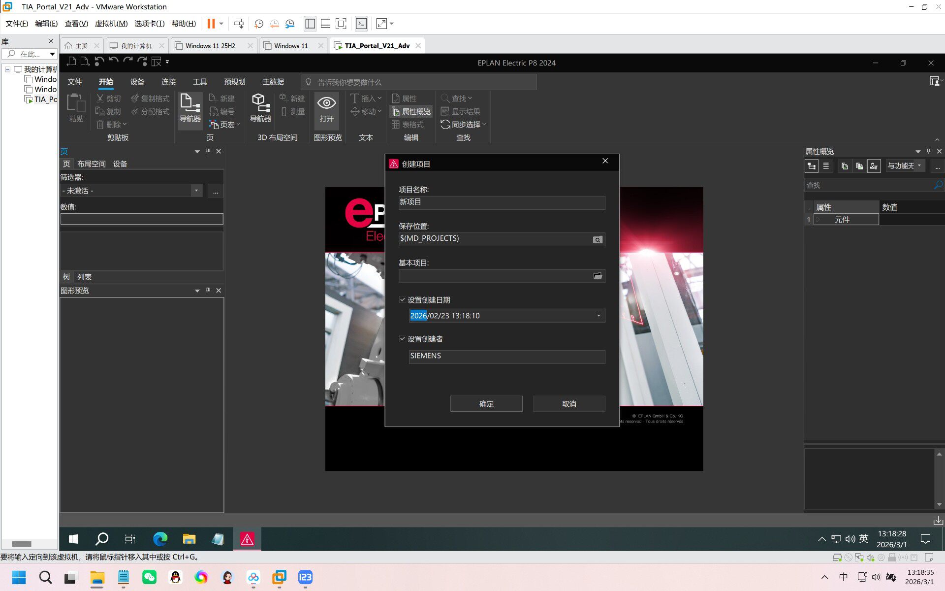Uncheck the 设置创建者 checkbox
Image resolution: width=945 pixels, height=591 pixels.
pos(403,339)
